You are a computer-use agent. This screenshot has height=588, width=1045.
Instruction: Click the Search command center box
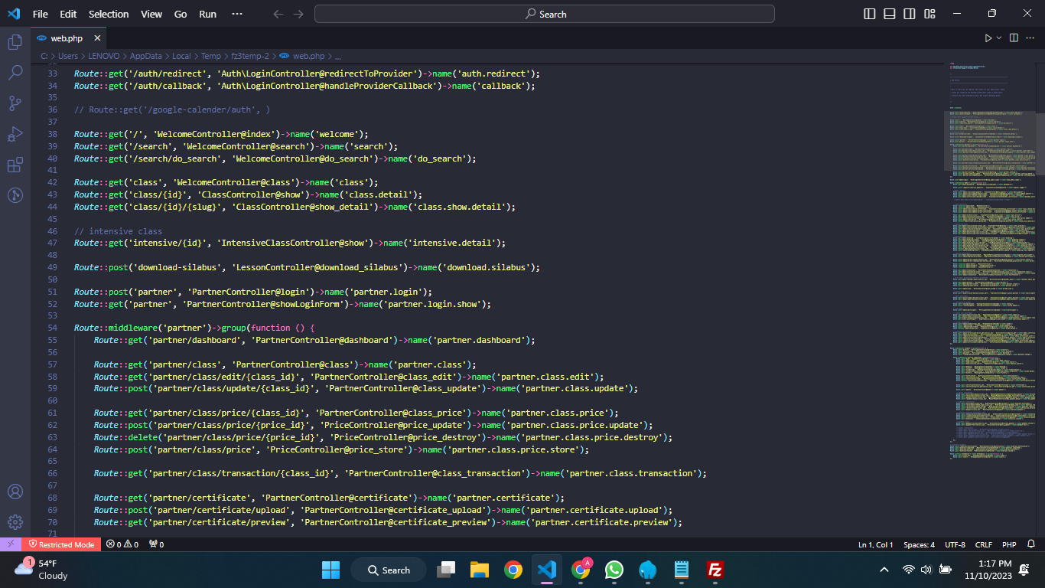coord(545,14)
